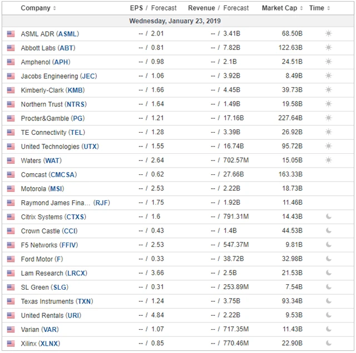Click the moon icon in Xilinx row
This screenshot has width=356, height=353.
[x=329, y=344]
